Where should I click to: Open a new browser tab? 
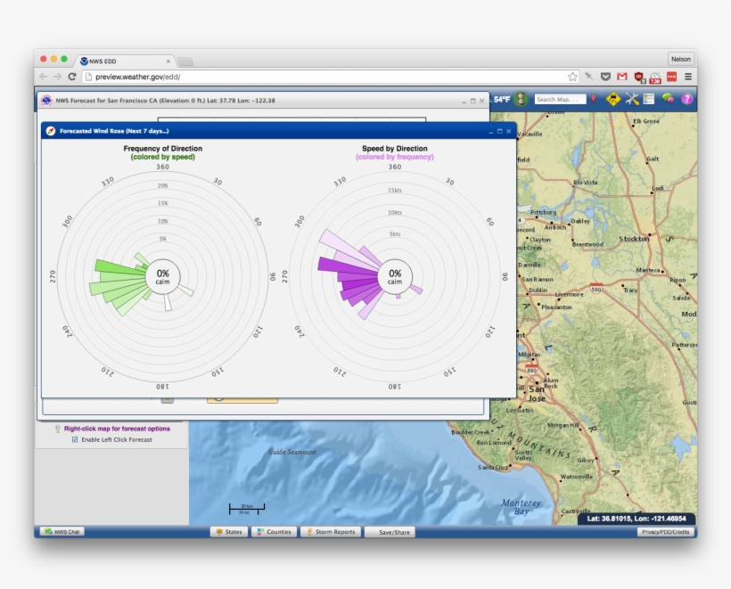[x=185, y=61]
